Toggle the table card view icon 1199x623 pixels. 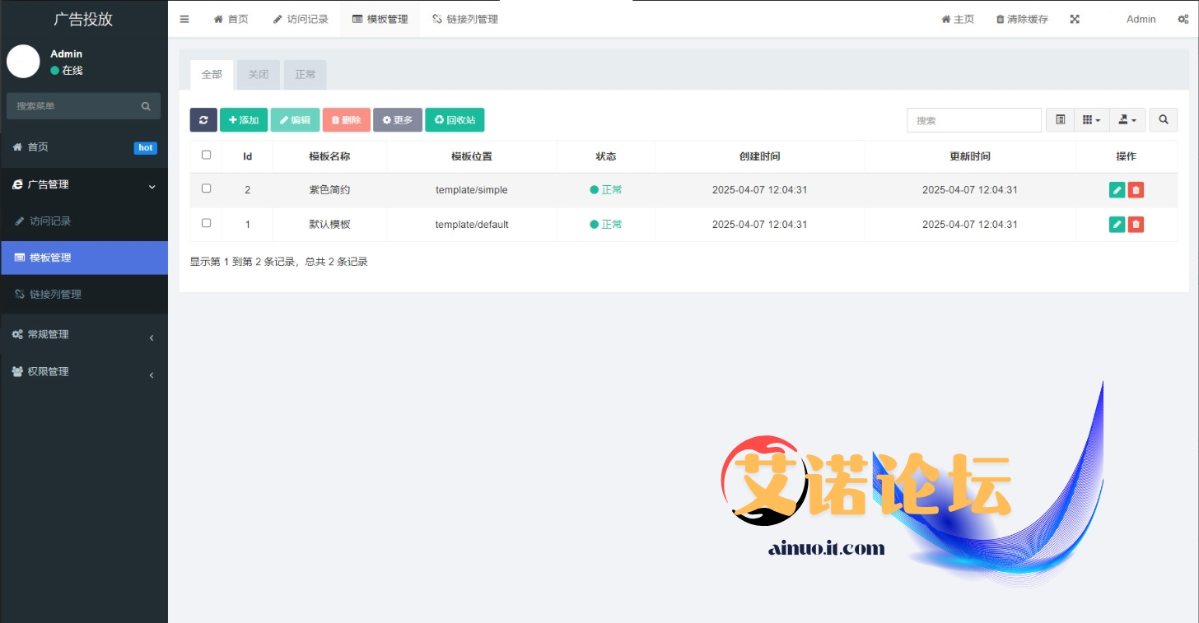(x=1061, y=120)
